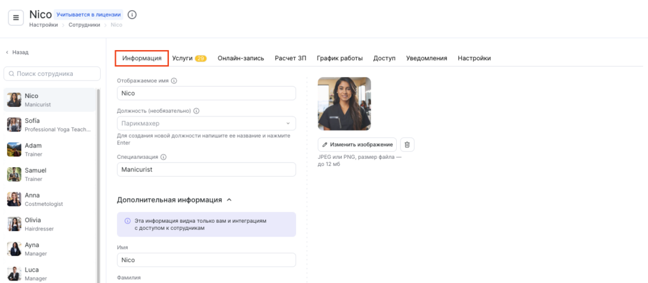The width and height of the screenshot is (648, 283).
Task: Click the Поиск сотрудника search field
Action: click(53, 74)
